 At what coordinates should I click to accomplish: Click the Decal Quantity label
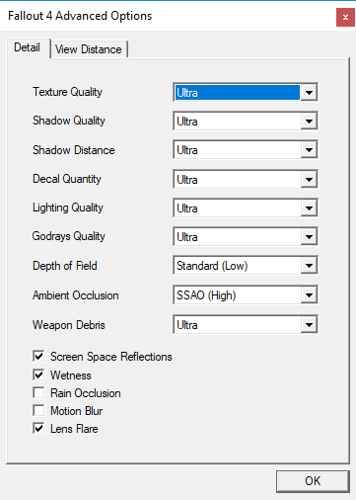(67, 179)
